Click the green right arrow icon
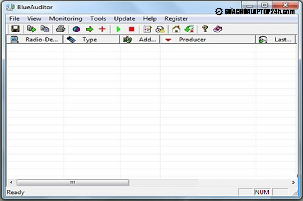The image size is (303, 201). coord(89,29)
